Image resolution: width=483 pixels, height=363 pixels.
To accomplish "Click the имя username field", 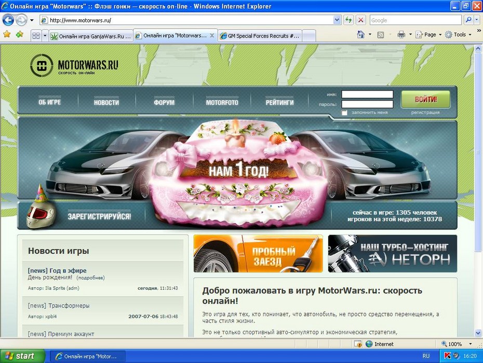I will click(367, 94).
